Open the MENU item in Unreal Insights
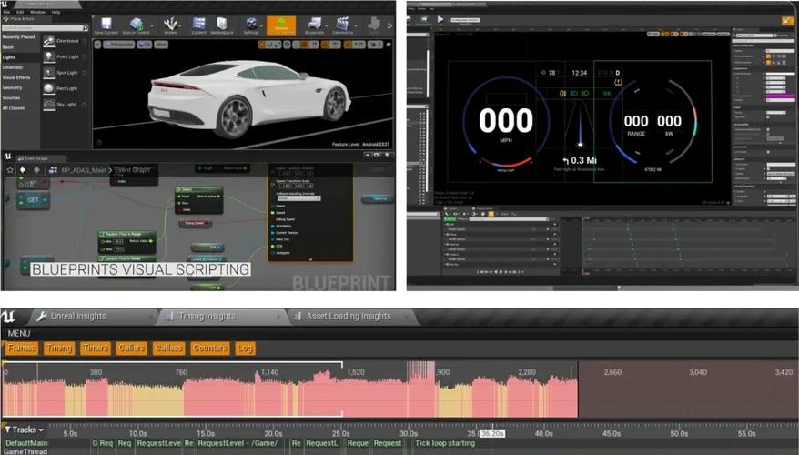Screen dimensions: 799x455 pos(19,334)
